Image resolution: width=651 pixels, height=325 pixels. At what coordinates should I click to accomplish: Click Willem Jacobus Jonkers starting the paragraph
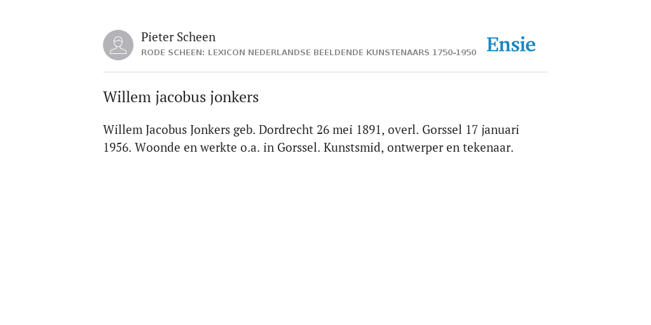pos(167,129)
